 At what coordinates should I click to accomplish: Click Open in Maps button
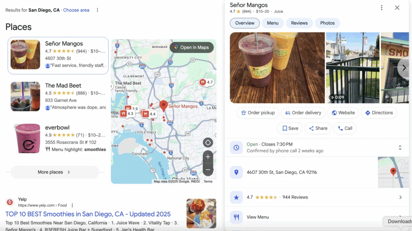pos(192,47)
